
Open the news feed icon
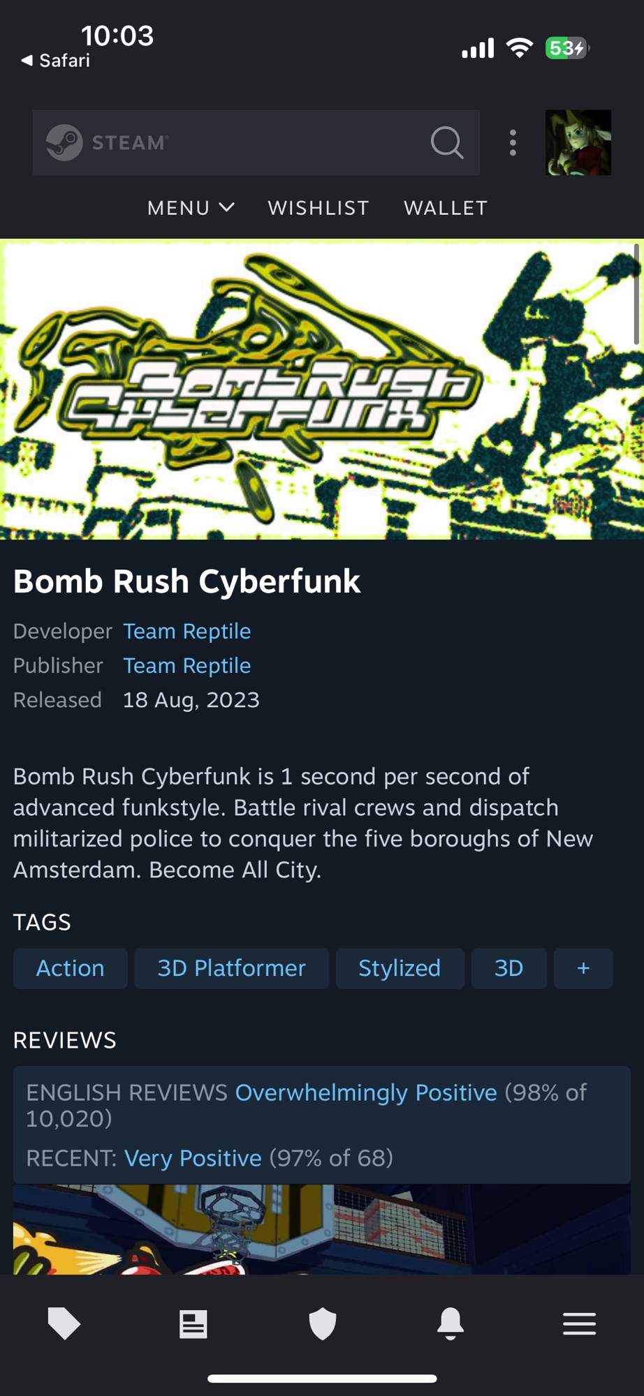tap(193, 1323)
